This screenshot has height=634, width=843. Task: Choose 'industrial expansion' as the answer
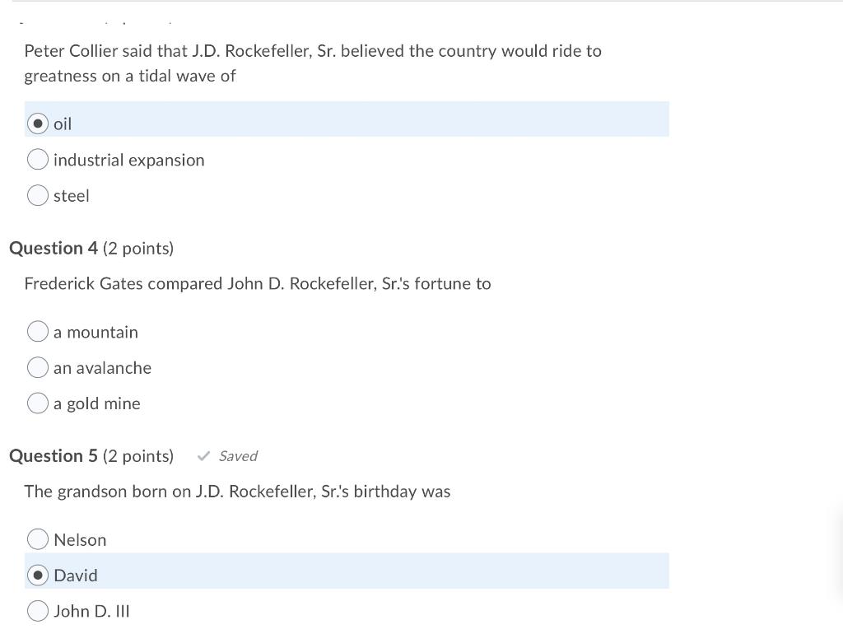pyautogui.click(x=37, y=159)
